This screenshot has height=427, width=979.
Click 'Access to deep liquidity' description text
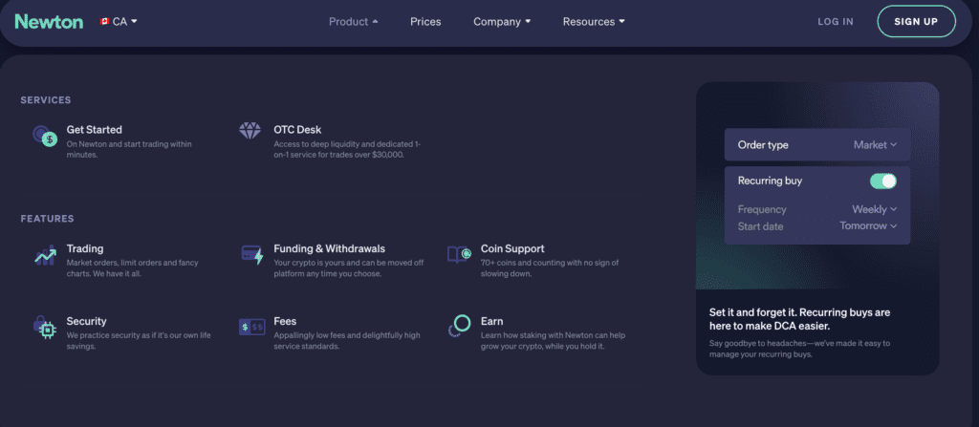(347, 149)
